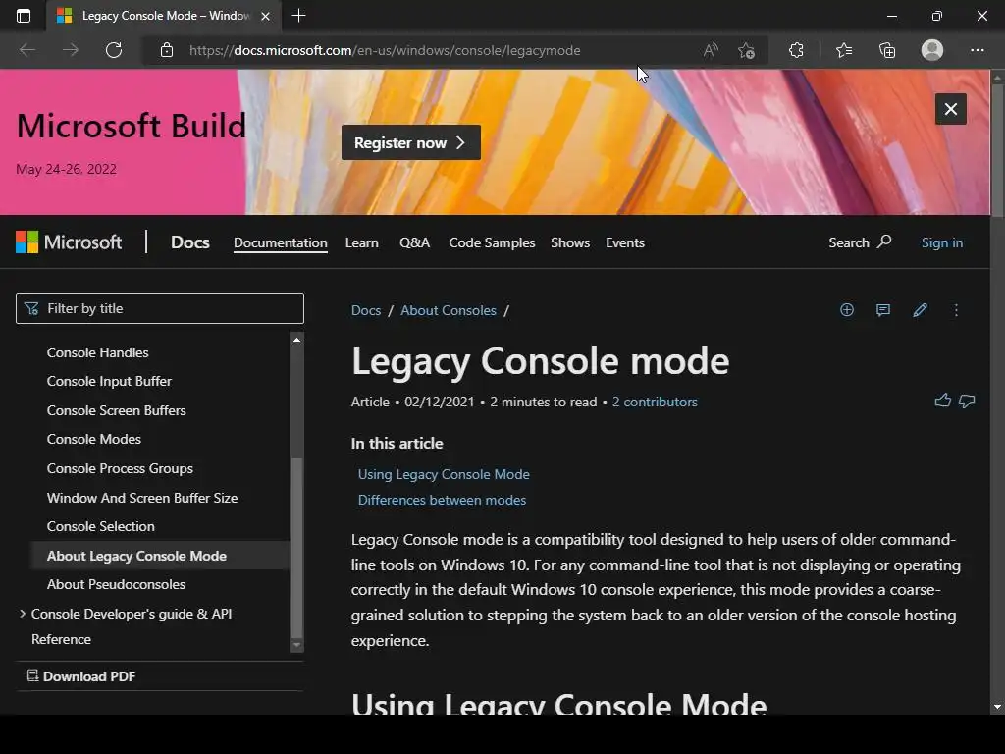The height and width of the screenshot is (754, 1005).
Task: Select About Legacy Console Mode item
Action: (159, 556)
